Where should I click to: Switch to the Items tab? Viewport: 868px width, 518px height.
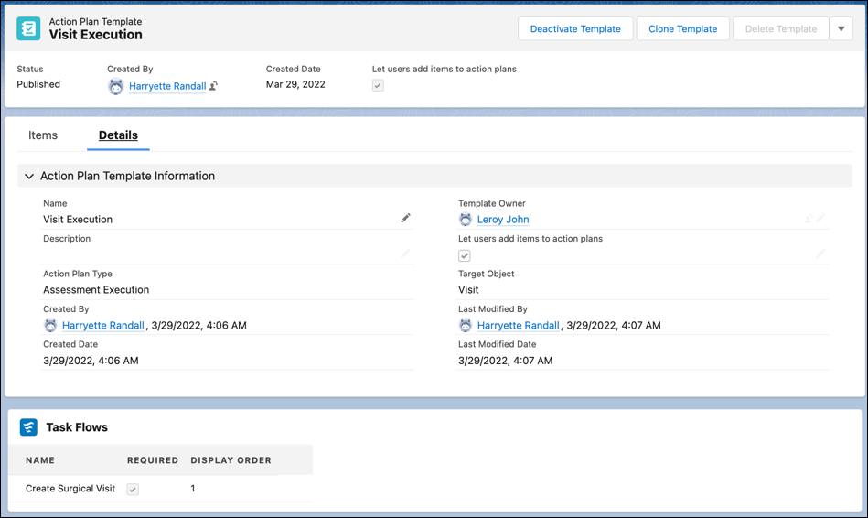click(x=43, y=135)
